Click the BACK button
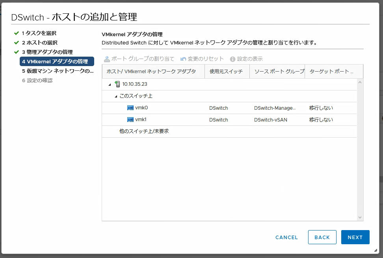This screenshot has width=383, height=258. point(322,237)
